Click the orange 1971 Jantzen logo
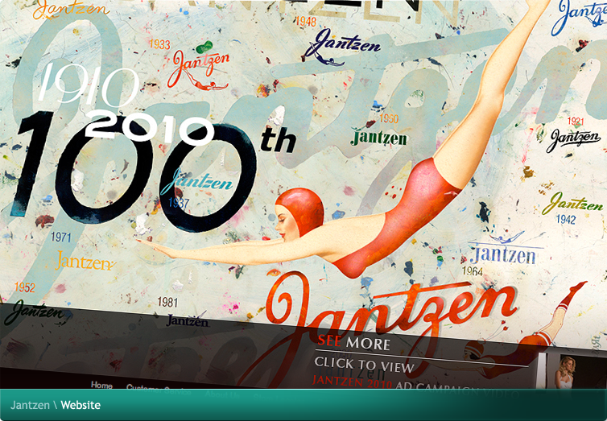Screen dimensions: 607x421 coord(85,261)
